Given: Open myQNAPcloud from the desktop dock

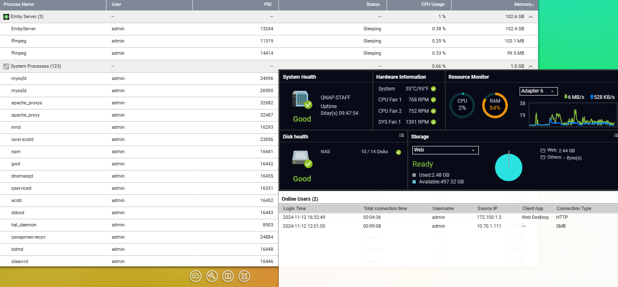Looking at the screenshot, I should point(195,276).
